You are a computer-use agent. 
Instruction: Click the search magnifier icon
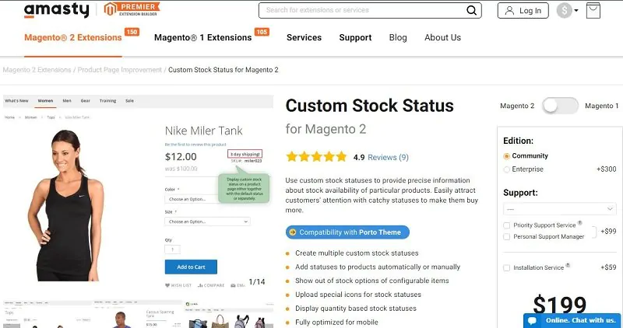click(x=472, y=11)
